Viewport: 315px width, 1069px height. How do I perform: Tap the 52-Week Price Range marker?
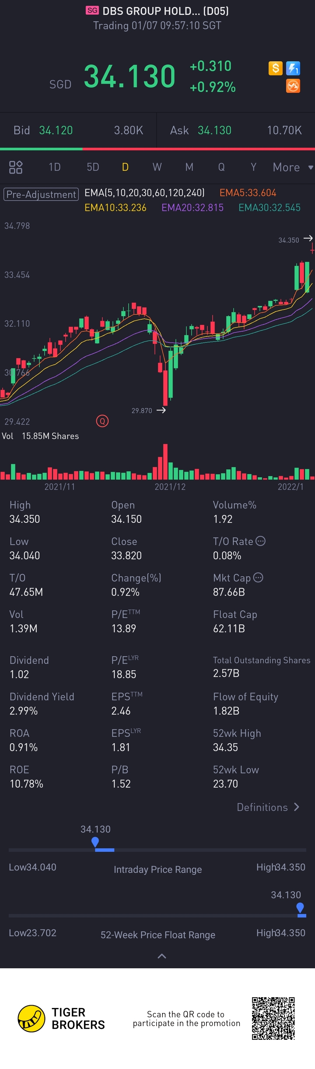pos(300,908)
